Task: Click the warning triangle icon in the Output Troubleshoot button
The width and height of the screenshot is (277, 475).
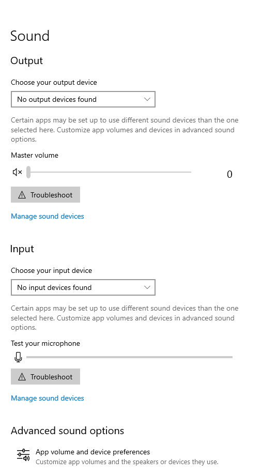Action: (x=22, y=195)
